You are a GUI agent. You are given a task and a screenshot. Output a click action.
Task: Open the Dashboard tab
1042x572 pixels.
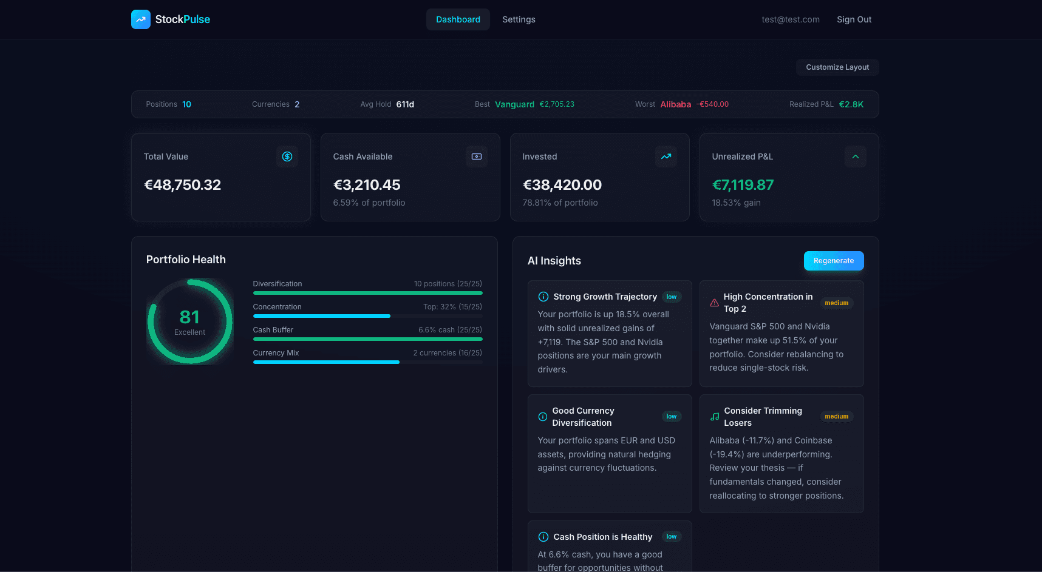click(458, 19)
